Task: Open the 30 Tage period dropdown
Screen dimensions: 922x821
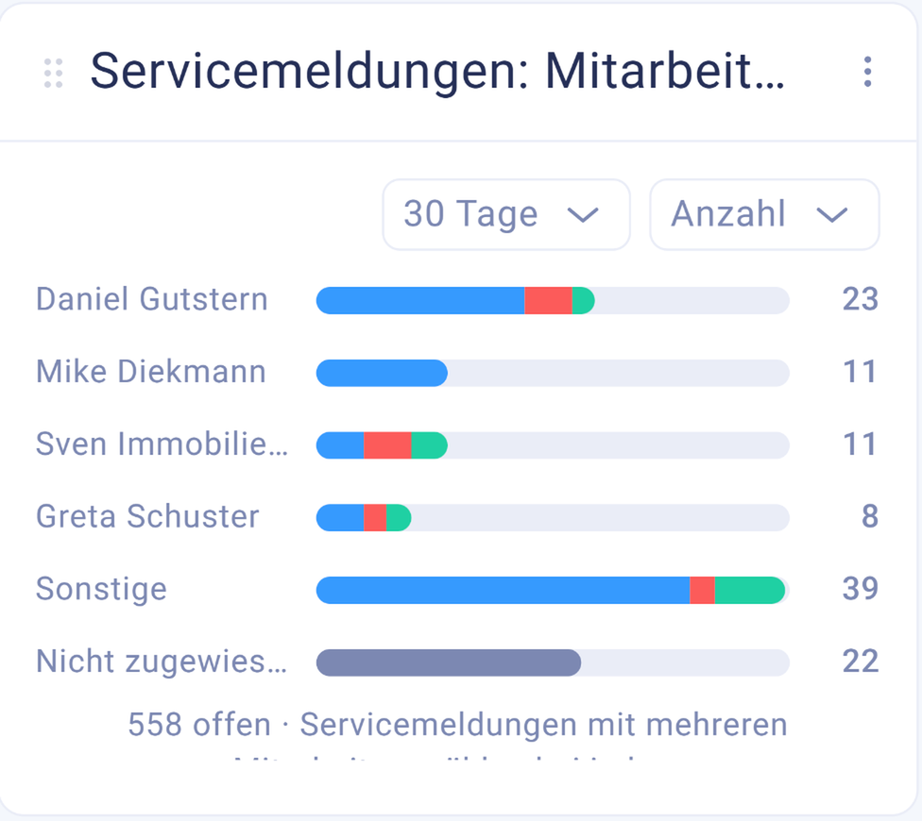Action: tap(506, 214)
